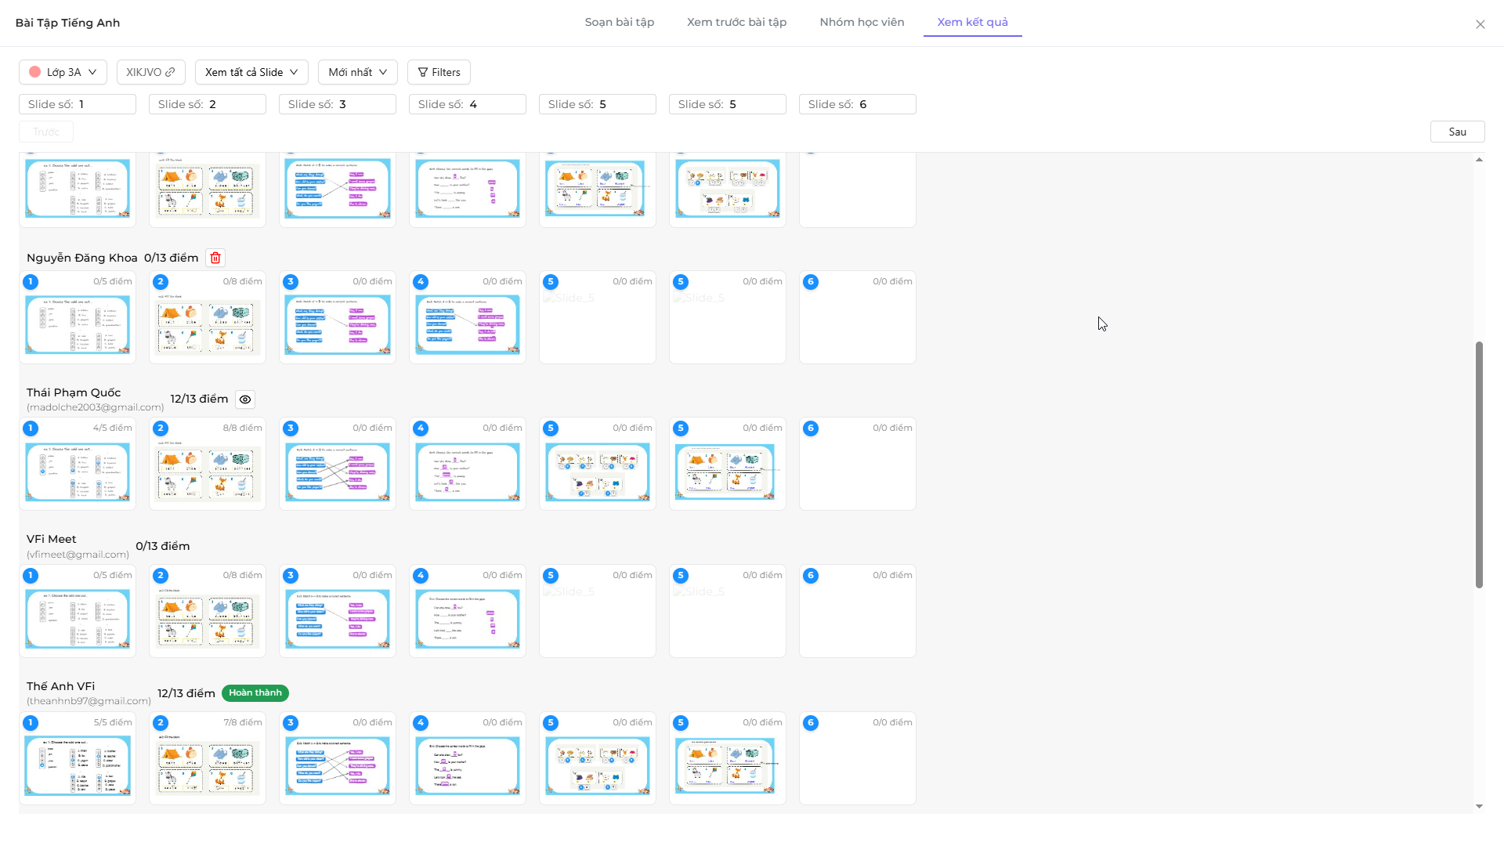The width and height of the screenshot is (1504, 846).
Task: Expand the Lớp 3A class dropdown
Action: coord(63,72)
